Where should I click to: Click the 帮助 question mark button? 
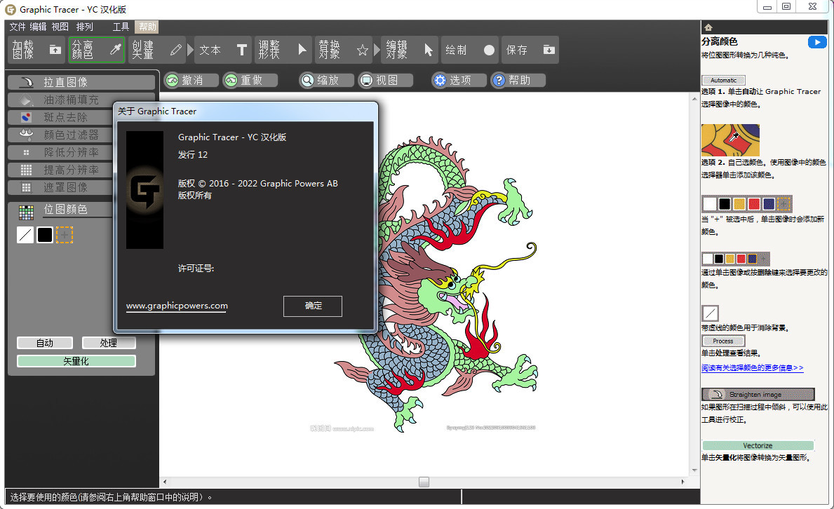(518, 81)
